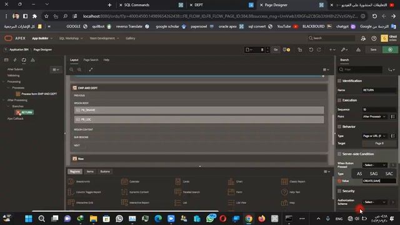Image resolution: width=400 pixels, height=225 pixels.
Task: Select the Map region type
Action: 288,202
